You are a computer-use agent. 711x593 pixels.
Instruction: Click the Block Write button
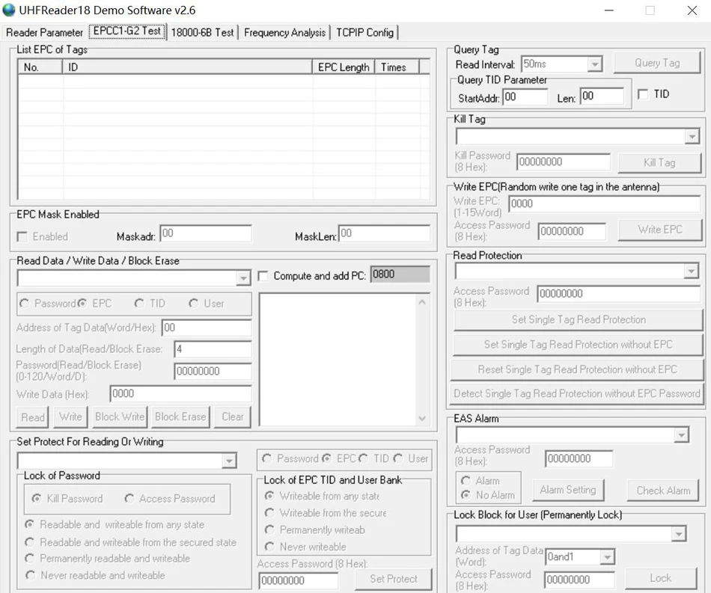(x=120, y=417)
